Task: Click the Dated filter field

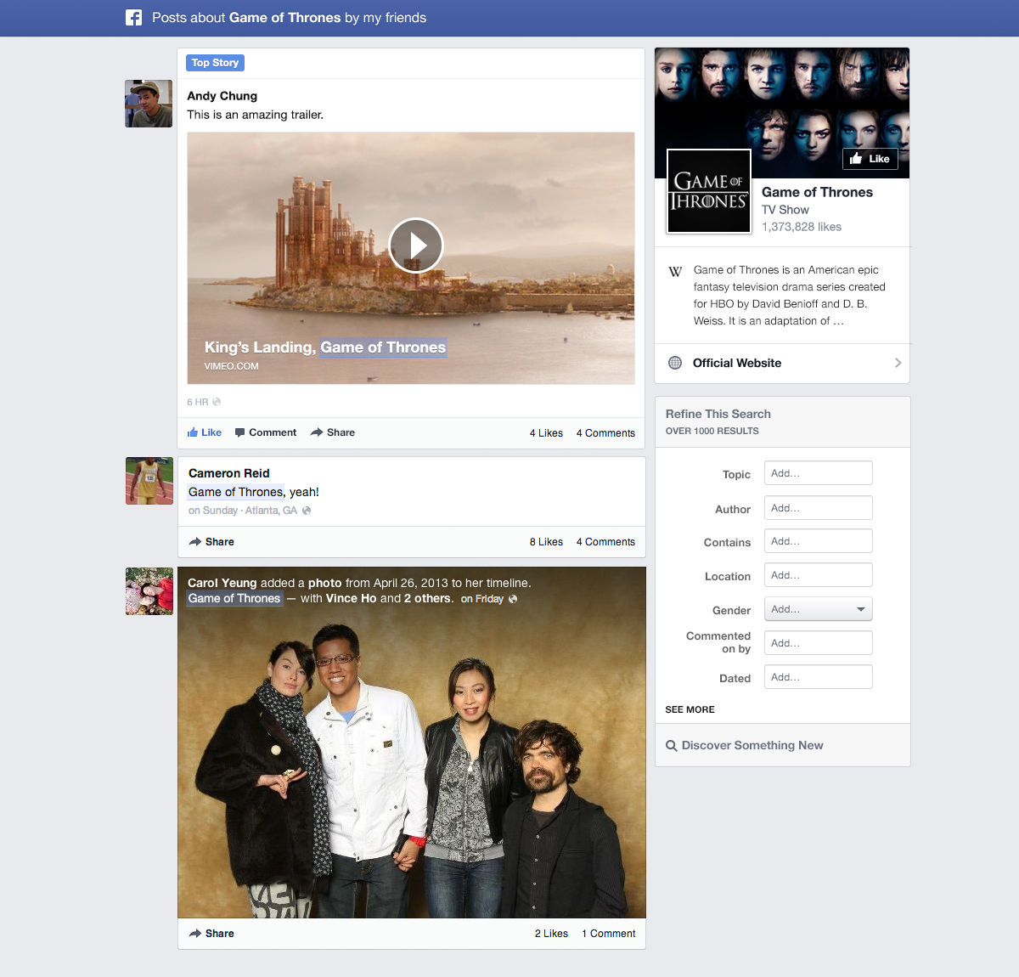Action: 818,677
